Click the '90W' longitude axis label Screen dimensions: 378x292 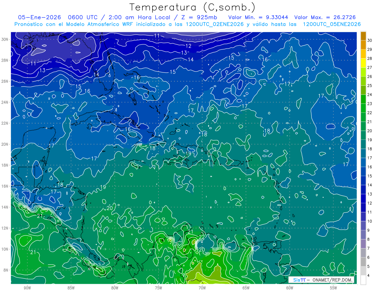tap(27, 288)
